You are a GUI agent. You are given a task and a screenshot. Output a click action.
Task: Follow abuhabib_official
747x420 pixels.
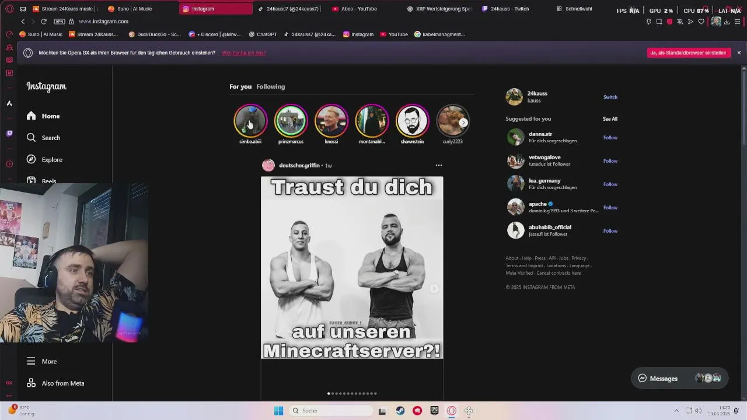(610, 231)
